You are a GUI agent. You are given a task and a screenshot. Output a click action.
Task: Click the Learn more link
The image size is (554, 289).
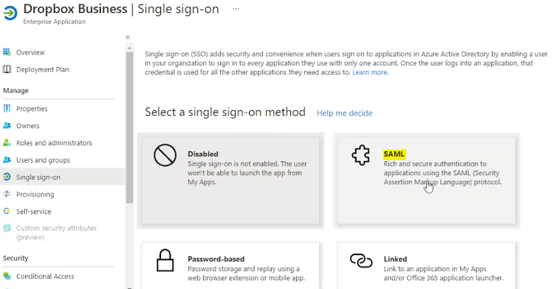(x=370, y=72)
